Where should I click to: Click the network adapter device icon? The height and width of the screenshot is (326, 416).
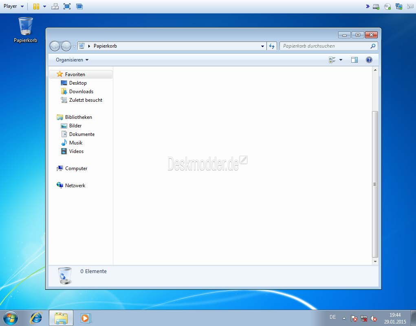pyautogui.click(x=399, y=7)
